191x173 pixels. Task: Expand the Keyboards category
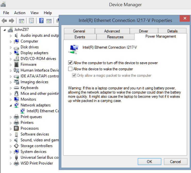point(11,88)
